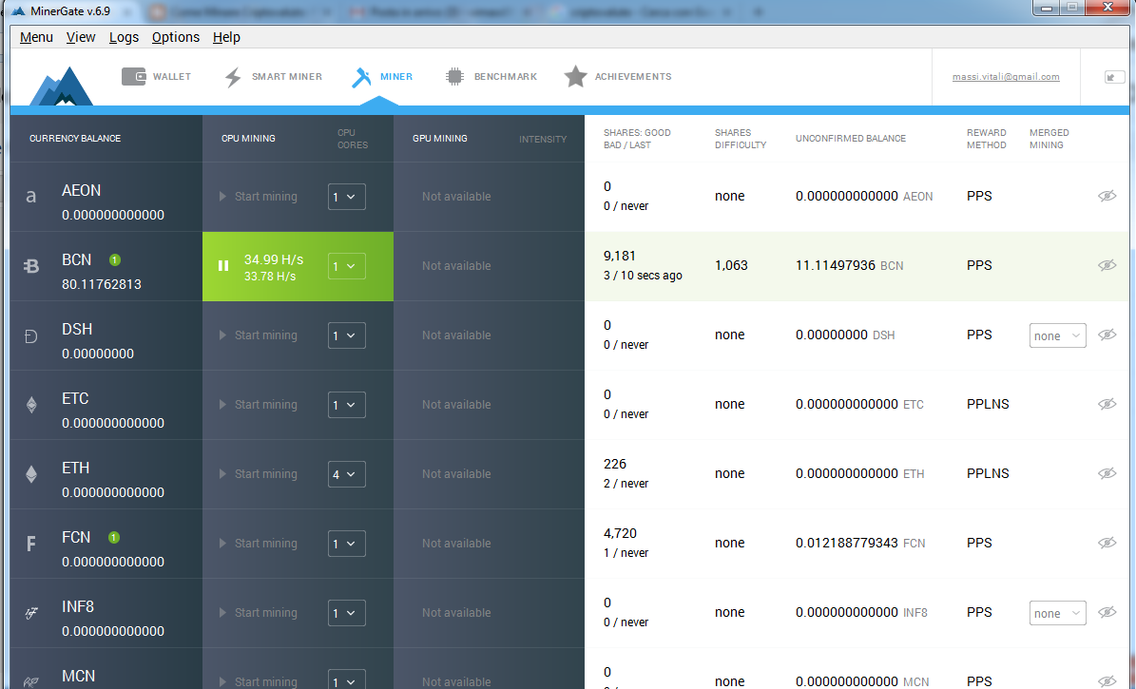Click FCN unconfirmed balance 0.012188779343
This screenshot has width=1136, height=689.
coord(847,543)
